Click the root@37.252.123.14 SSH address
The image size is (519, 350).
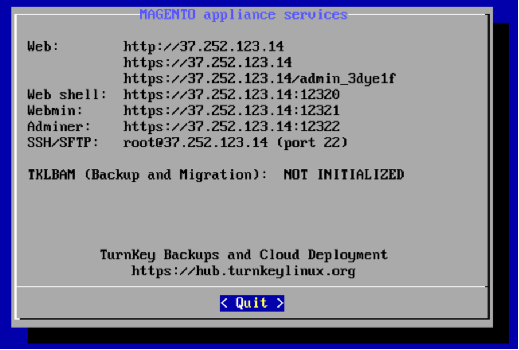(196, 142)
